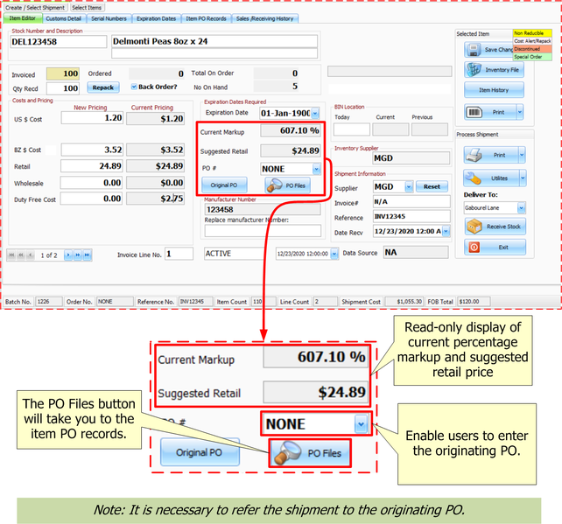Viewport: 562px width, 524px height.
Task: Click the Repack button
Action: click(103, 87)
